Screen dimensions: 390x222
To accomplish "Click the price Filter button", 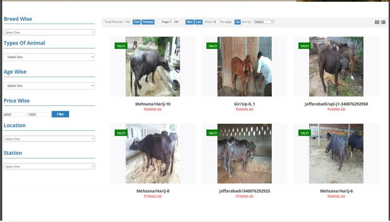I will pos(60,114).
